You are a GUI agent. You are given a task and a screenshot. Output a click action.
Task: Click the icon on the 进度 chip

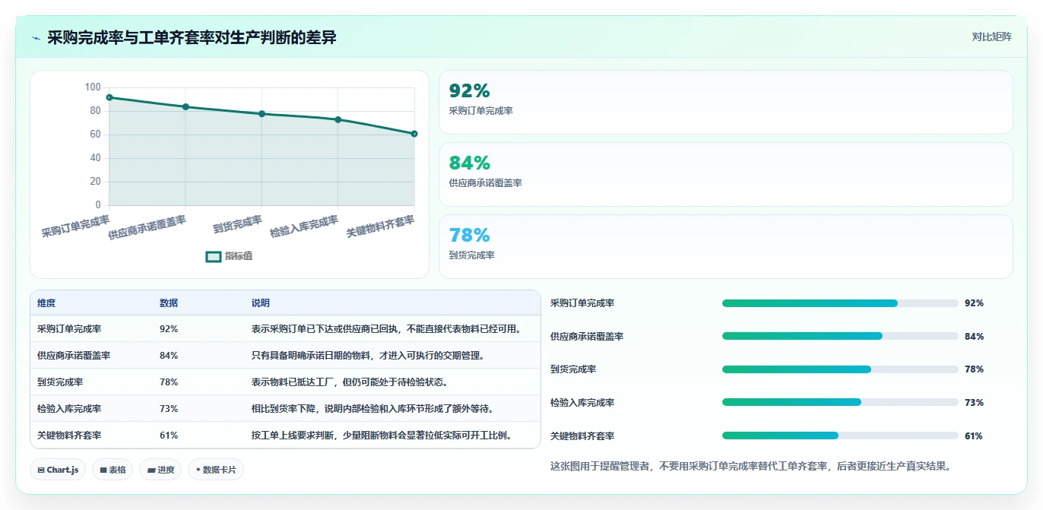(x=152, y=470)
